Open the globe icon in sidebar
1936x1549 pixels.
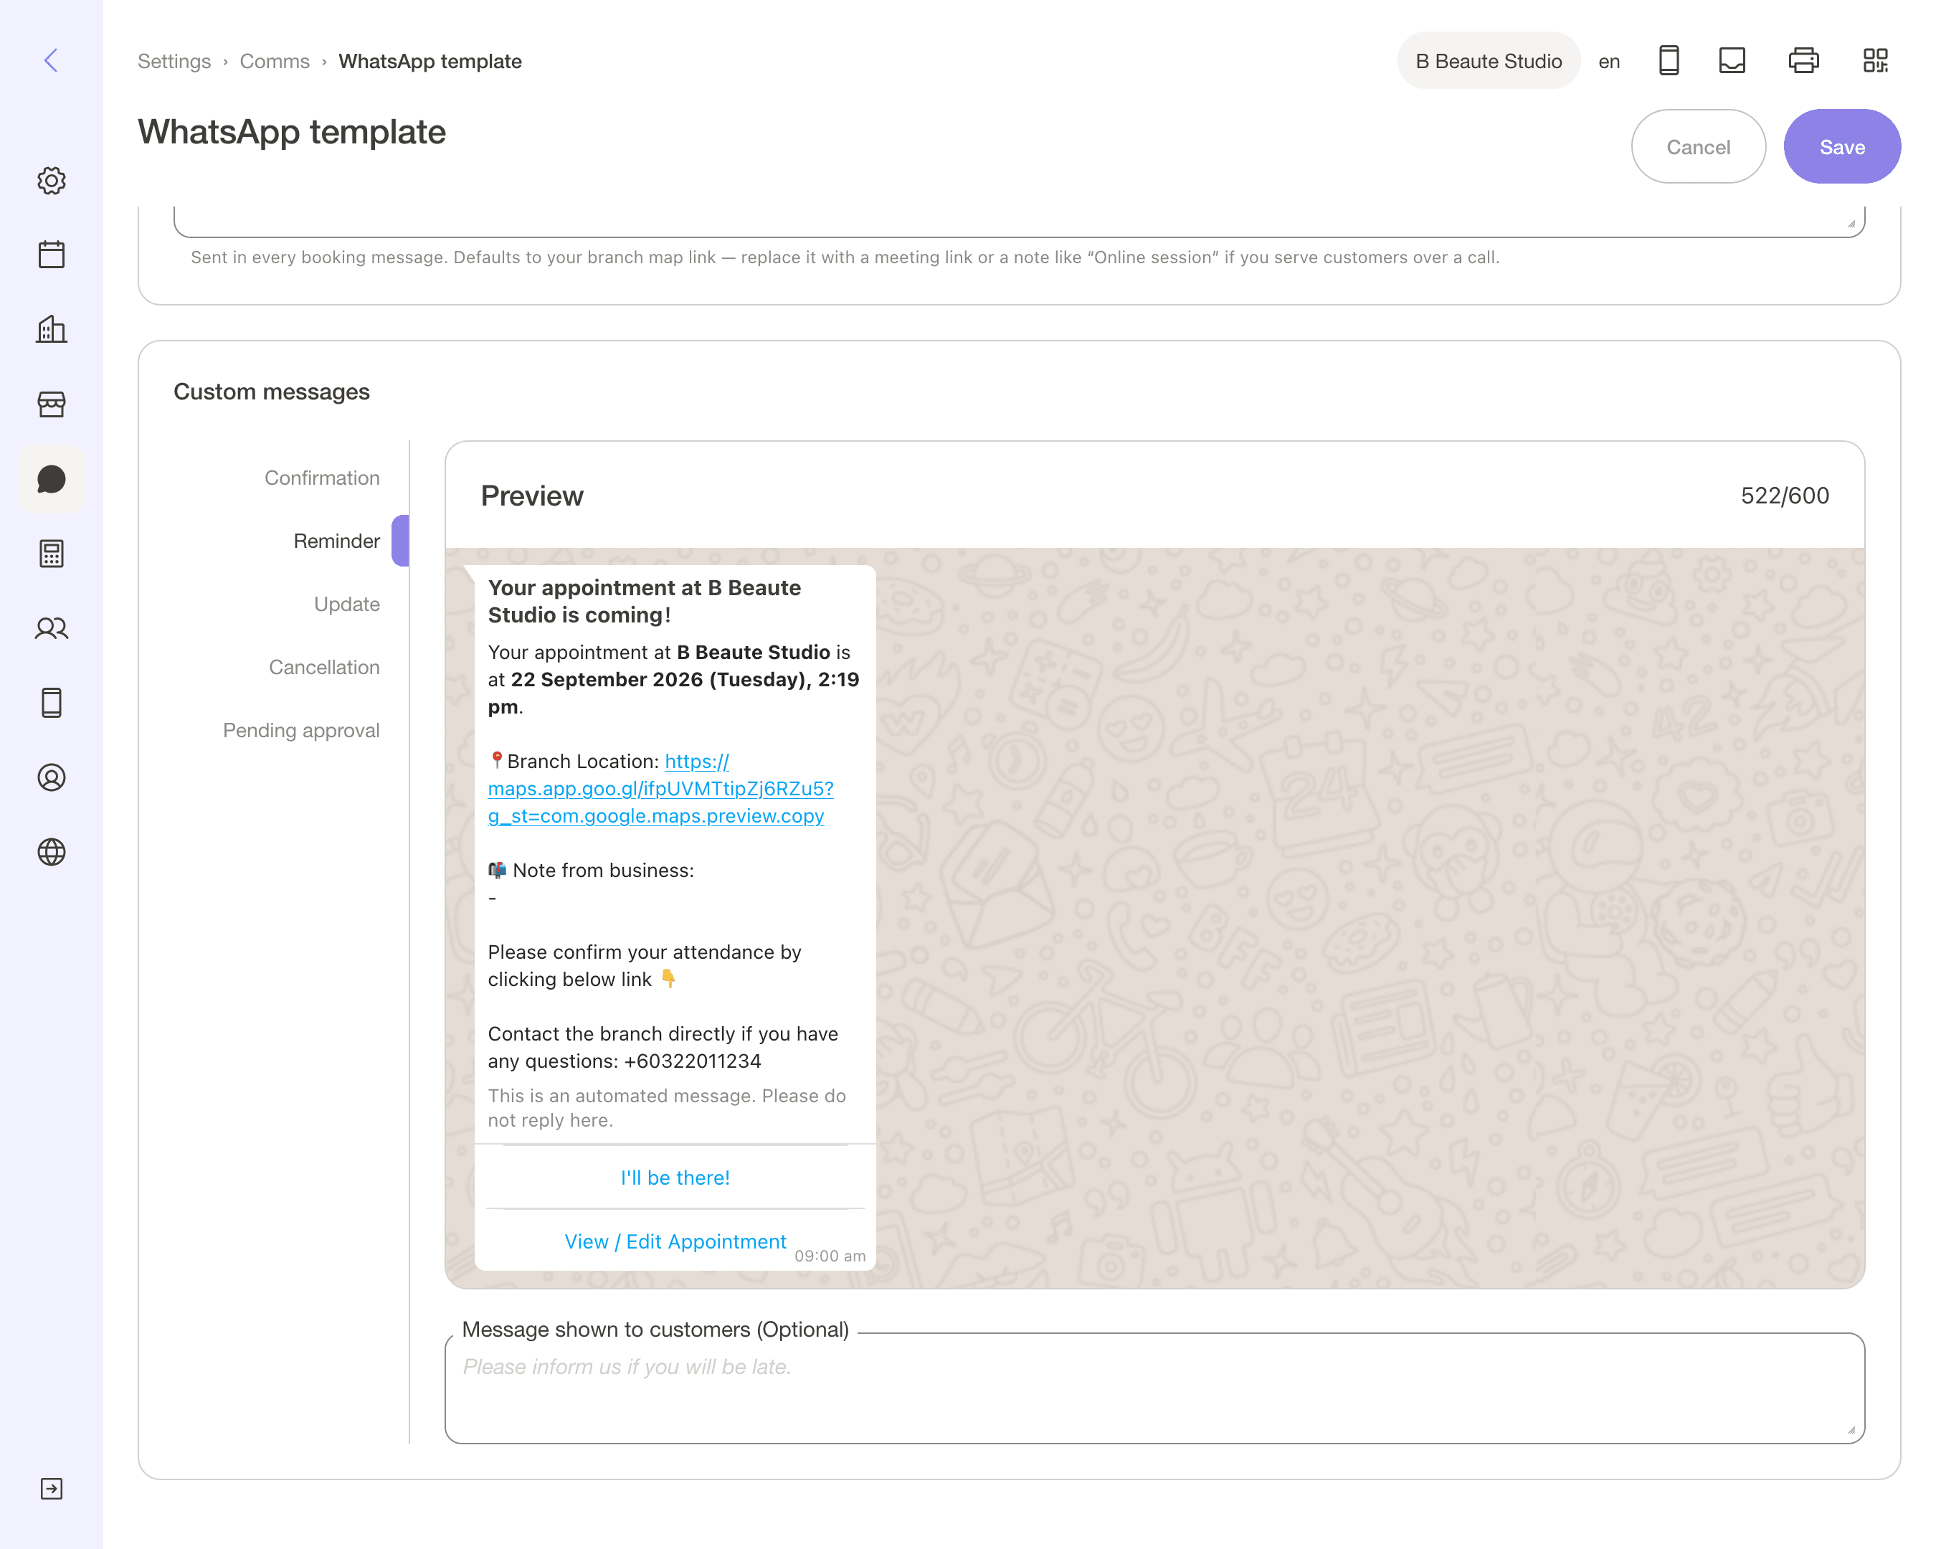click(x=51, y=851)
